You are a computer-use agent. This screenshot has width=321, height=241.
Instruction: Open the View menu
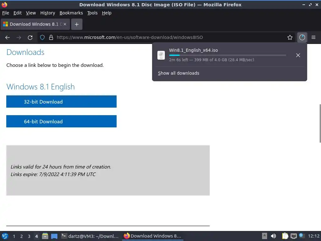(x=31, y=13)
